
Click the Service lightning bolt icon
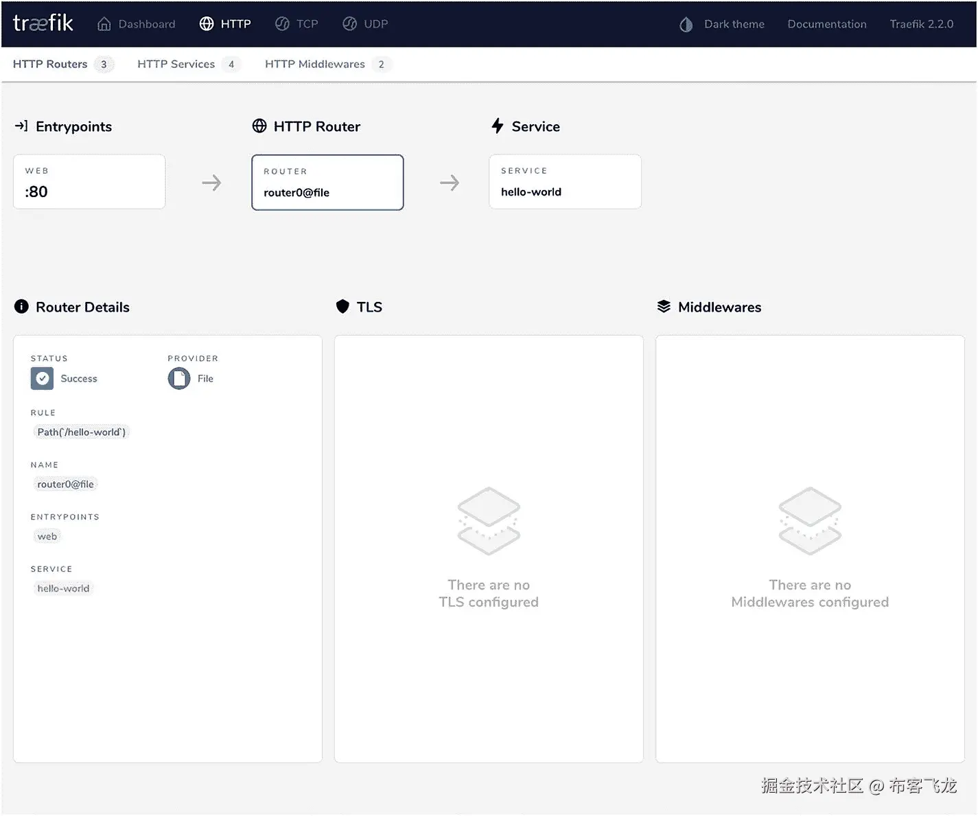click(498, 126)
